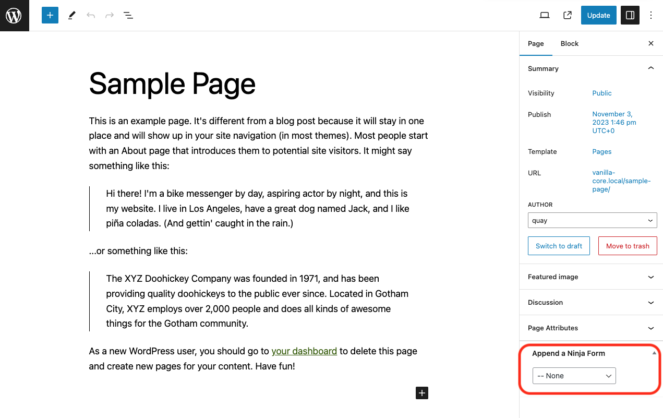Viewport: 663px width, 418px height.
Task: Open the author dropdown showing quay
Action: pos(592,220)
